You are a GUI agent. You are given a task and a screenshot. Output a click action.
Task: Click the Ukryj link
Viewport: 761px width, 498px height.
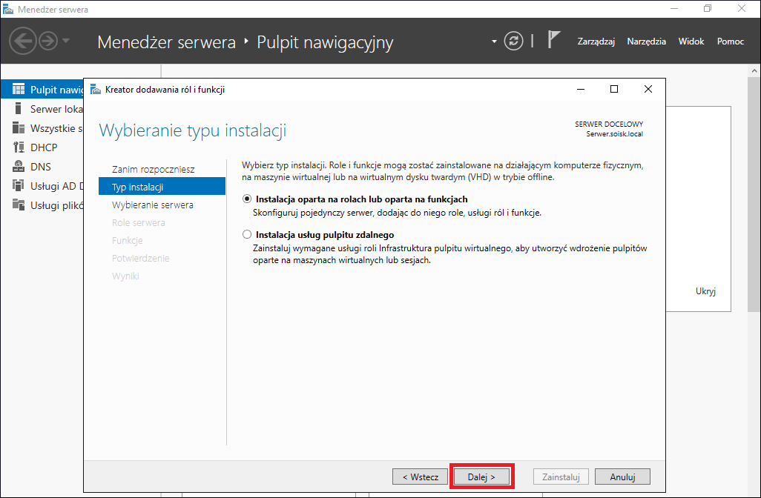pos(705,291)
